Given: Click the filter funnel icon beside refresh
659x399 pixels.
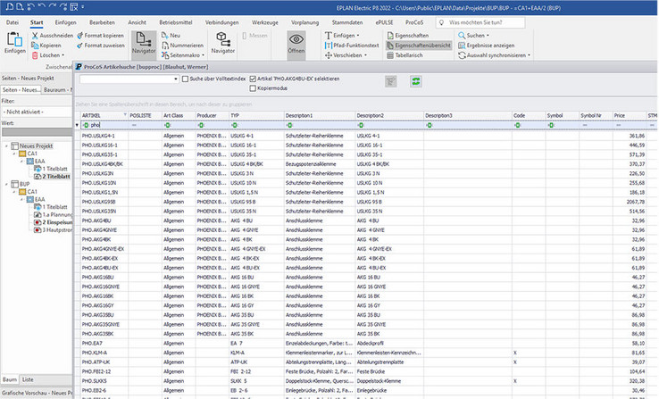Looking at the screenshot, I should coord(390,81).
